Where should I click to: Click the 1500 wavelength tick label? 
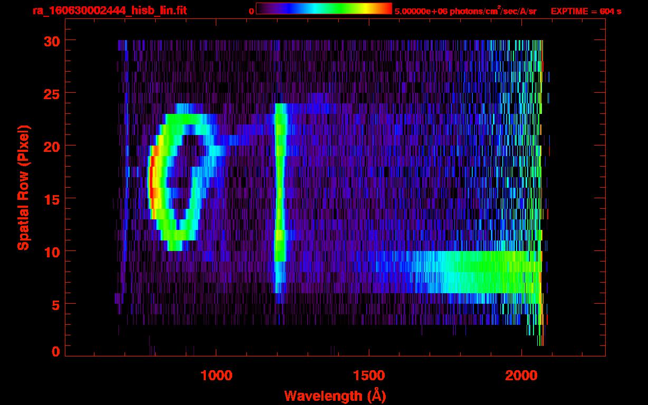coord(368,375)
